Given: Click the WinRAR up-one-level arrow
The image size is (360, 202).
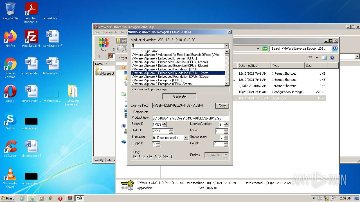Looking at the screenshot, I should [x=99, y=56].
